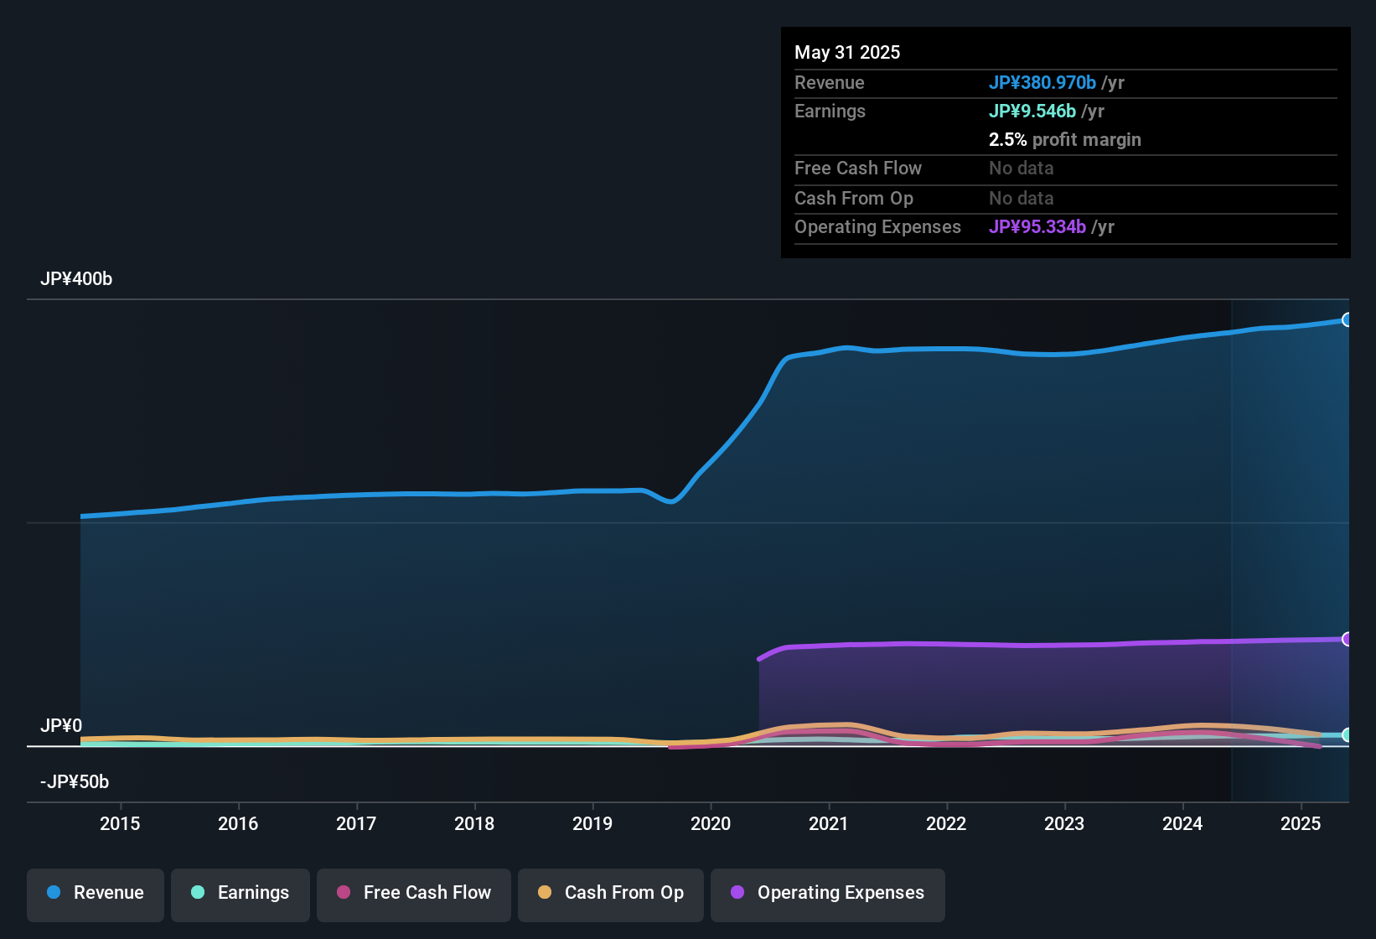Click the purple Operating Expenses endpoint marker
The image size is (1376, 939).
pyautogui.click(x=1347, y=639)
